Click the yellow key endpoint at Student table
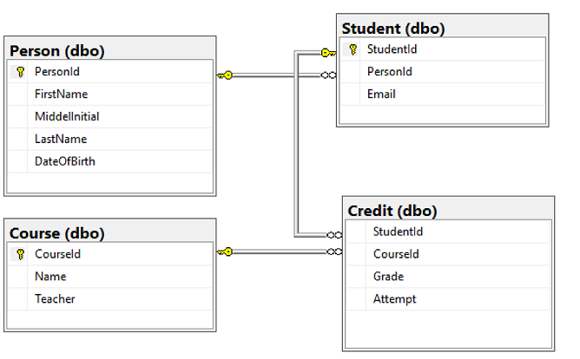This screenshot has width=580, height=359. click(x=327, y=53)
